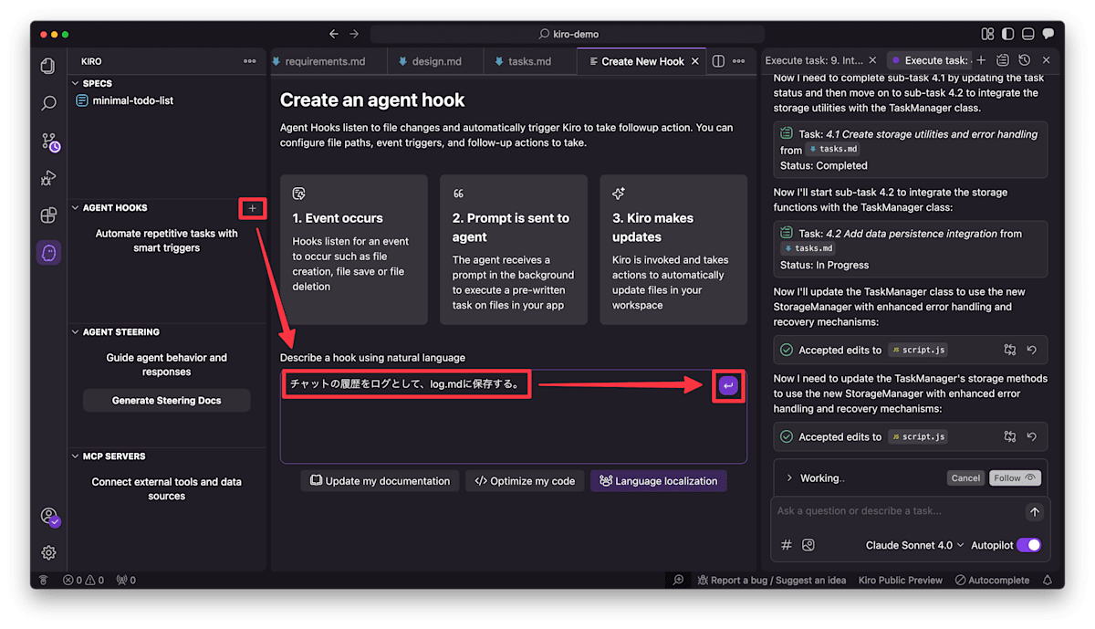Open the Extensions view
Screen dimensions: 1095x629
tap(48, 215)
